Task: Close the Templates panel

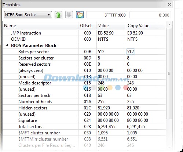Action: pyautogui.click(x=169, y=5)
